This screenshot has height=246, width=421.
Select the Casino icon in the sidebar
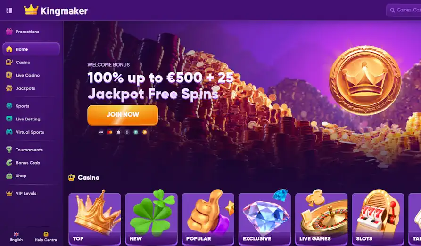9,62
